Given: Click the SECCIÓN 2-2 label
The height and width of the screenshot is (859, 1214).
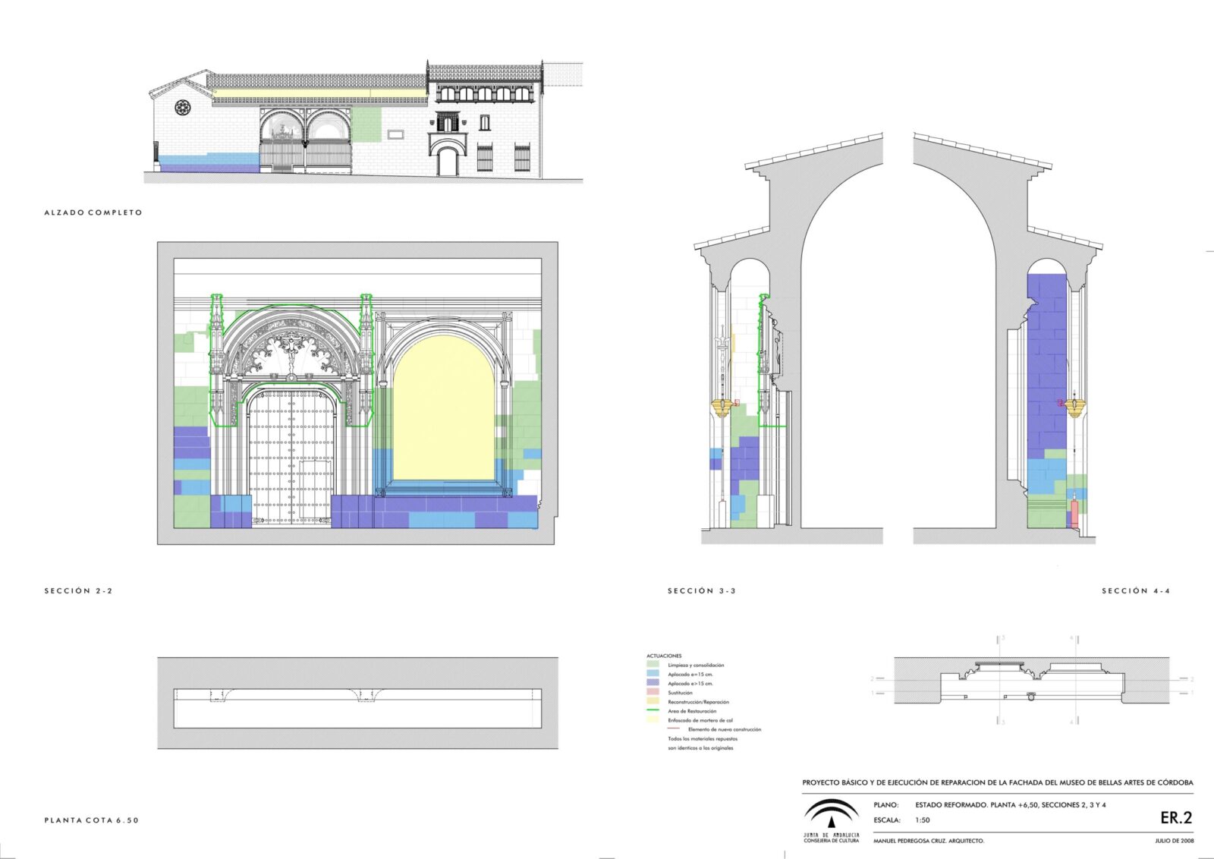Looking at the screenshot, I should 78,590.
